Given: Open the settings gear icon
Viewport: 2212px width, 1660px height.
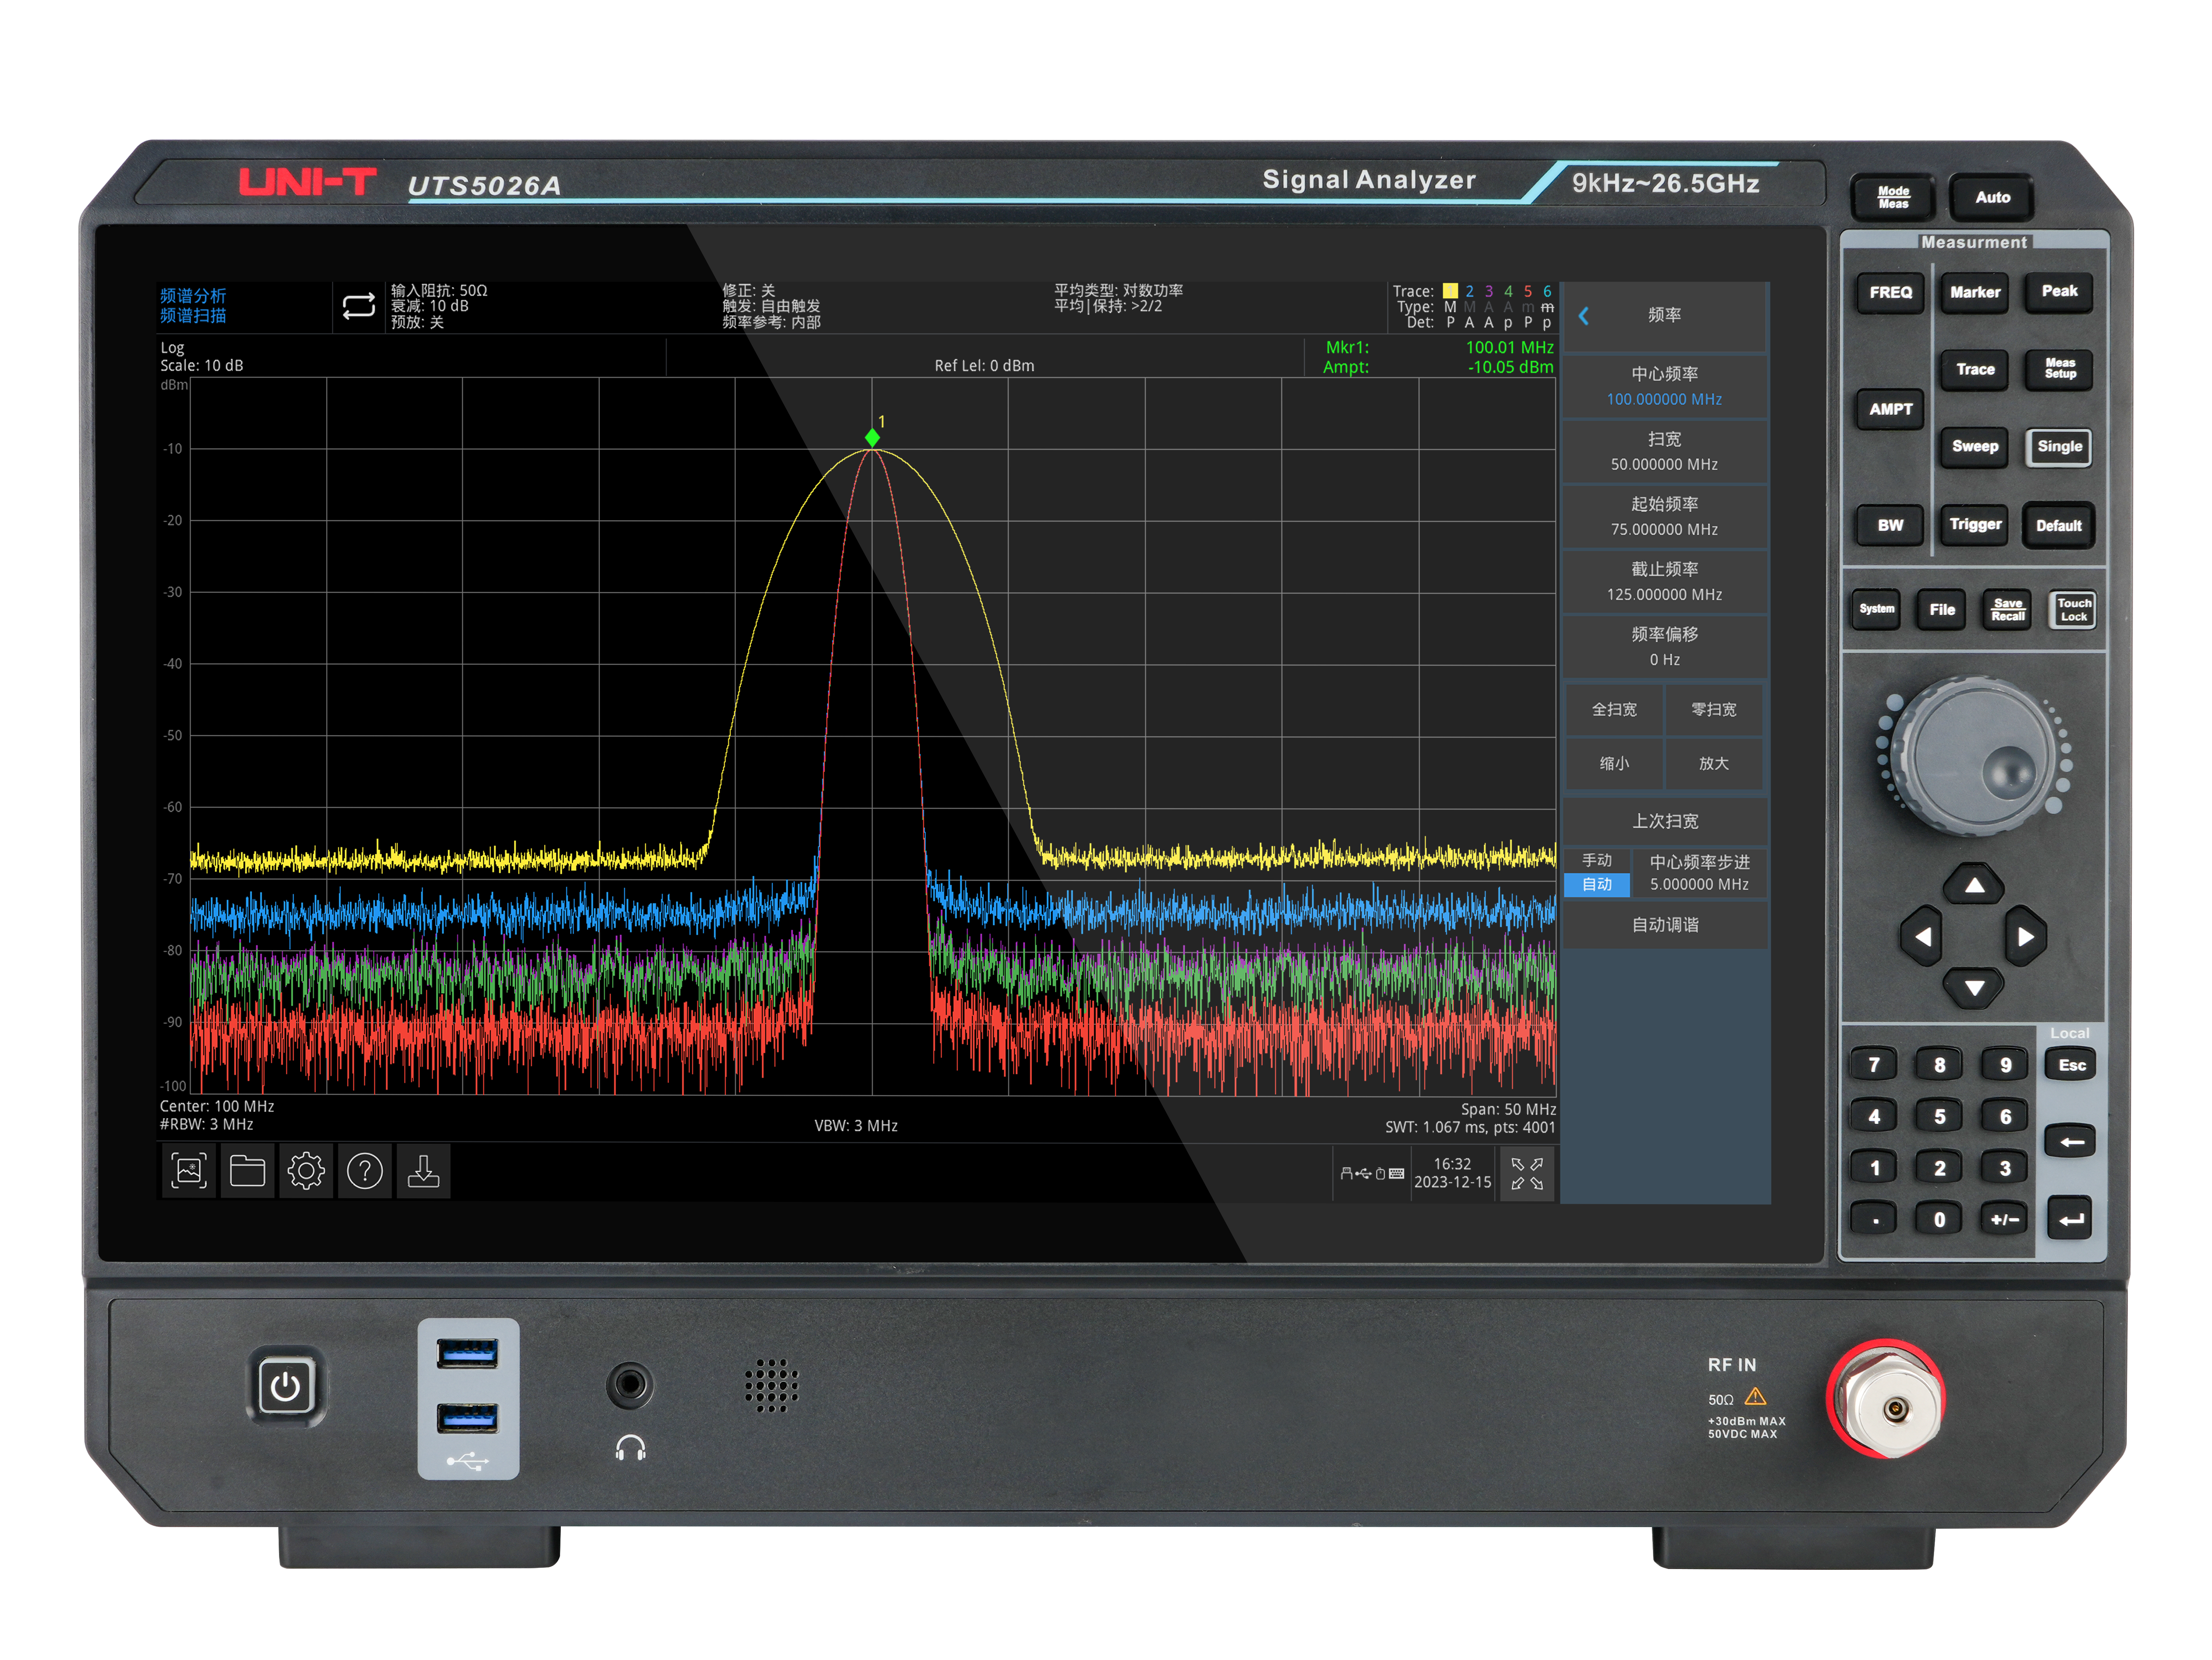Looking at the screenshot, I should 306,1171.
